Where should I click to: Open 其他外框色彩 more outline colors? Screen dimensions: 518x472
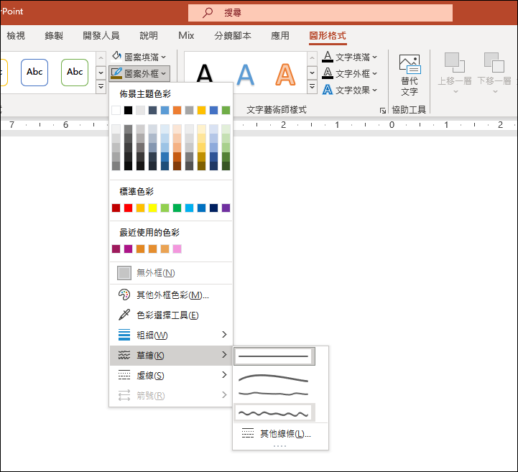click(x=171, y=295)
